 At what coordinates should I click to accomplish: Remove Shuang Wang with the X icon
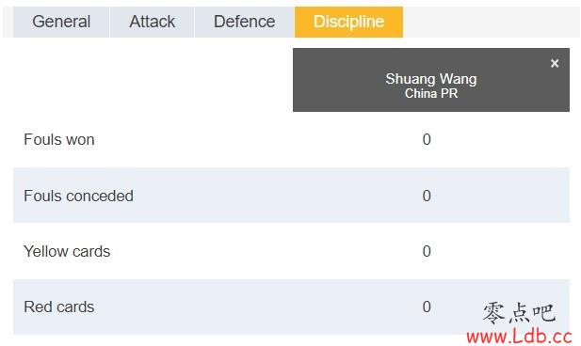(x=555, y=63)
